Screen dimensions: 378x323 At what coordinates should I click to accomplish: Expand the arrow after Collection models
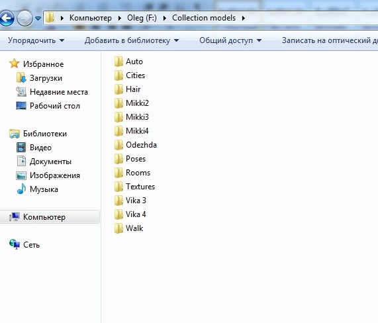pos(244,18)
